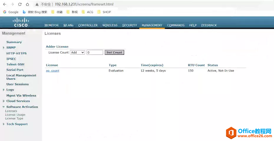Open the FEEDBACK menu
This screenshot has height=141, width=274.
point(209,25)
